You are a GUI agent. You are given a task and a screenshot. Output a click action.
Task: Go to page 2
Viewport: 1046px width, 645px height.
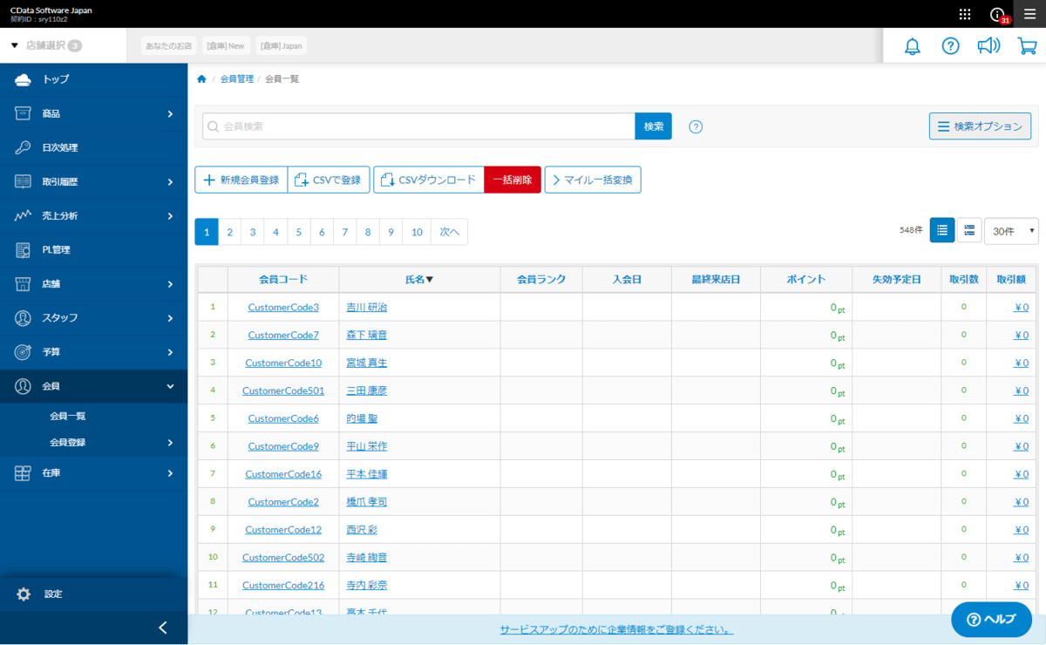[229, 232]
